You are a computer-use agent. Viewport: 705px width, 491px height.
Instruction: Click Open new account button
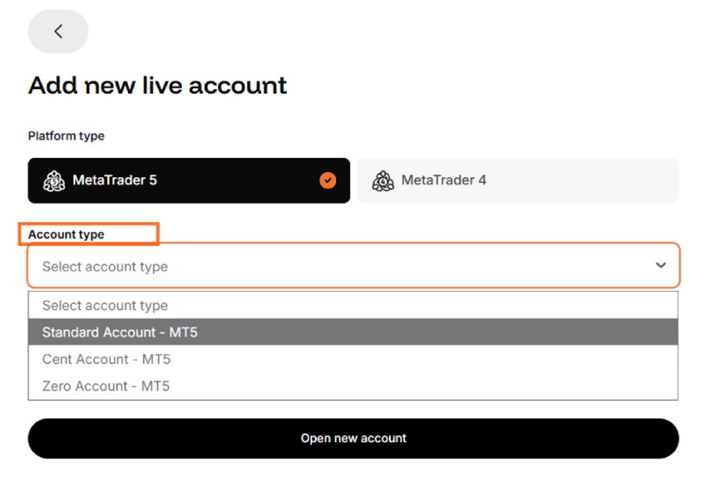(353, 438)
